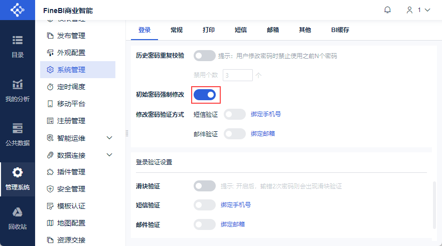Expand the 智能运维 menu chevron
The width and height of the screenshot is (442, 246).
click(109, 138)
